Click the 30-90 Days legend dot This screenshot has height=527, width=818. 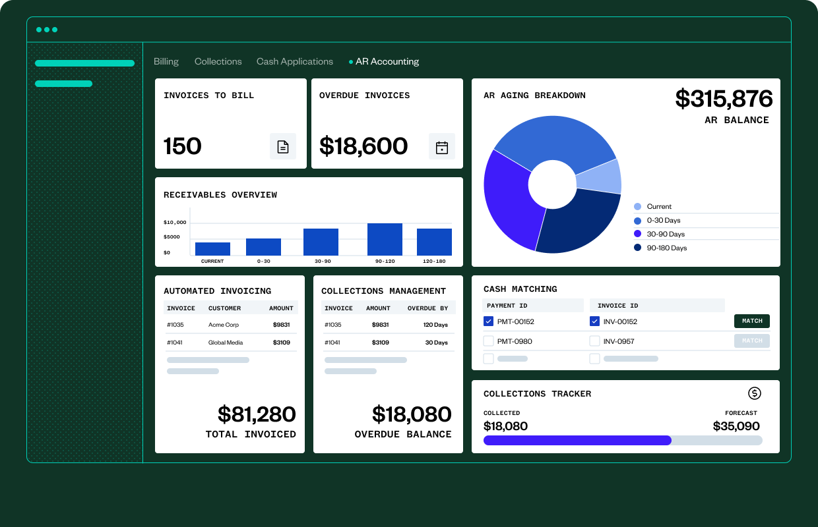tap(637, 234)
